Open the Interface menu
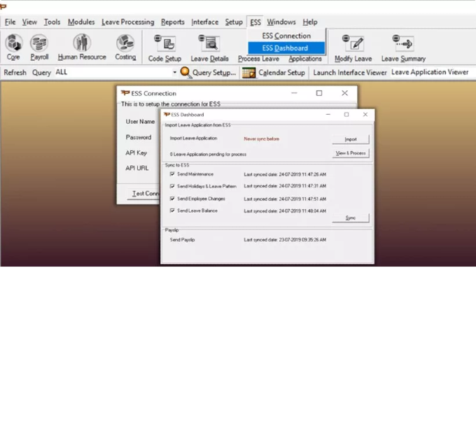Image resolution: width=476 pixels, height=424 pixels. [204, 22]
